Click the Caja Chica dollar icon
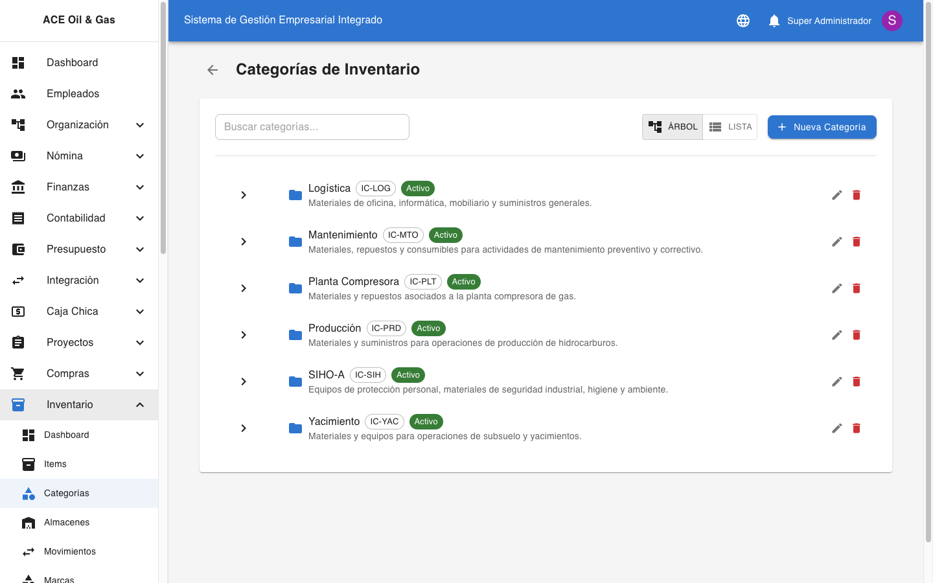Screen dimensions: 933x583 tap(18, 311)
